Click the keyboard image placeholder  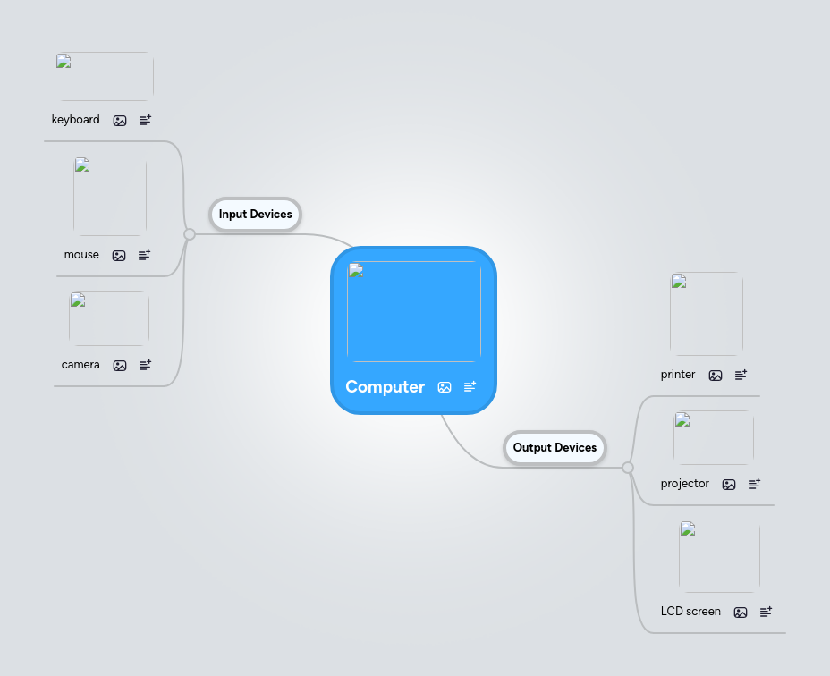tap(104, 76)
